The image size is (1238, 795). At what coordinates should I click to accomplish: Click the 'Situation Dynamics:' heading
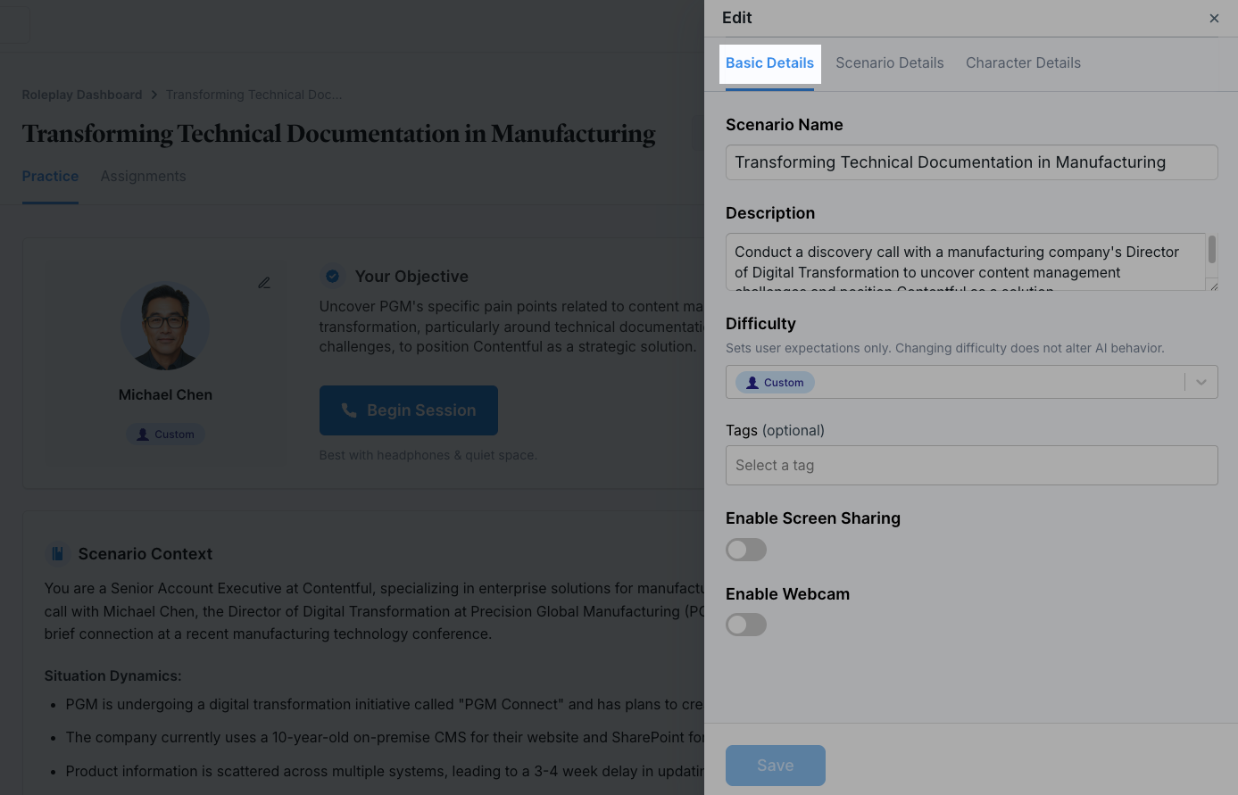(x=113, y=676)
